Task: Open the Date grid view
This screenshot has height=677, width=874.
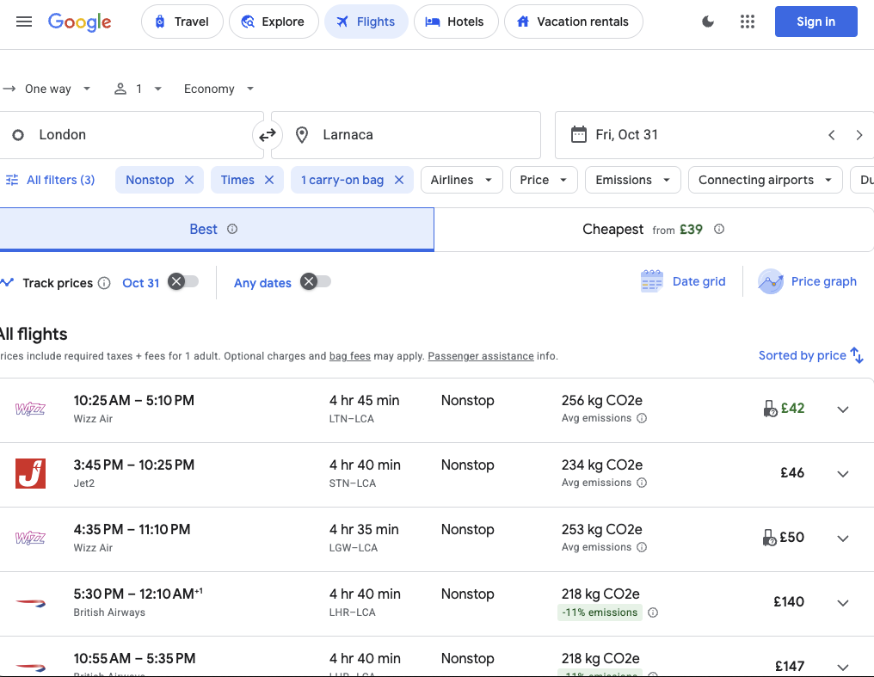Action: (683, 281)
